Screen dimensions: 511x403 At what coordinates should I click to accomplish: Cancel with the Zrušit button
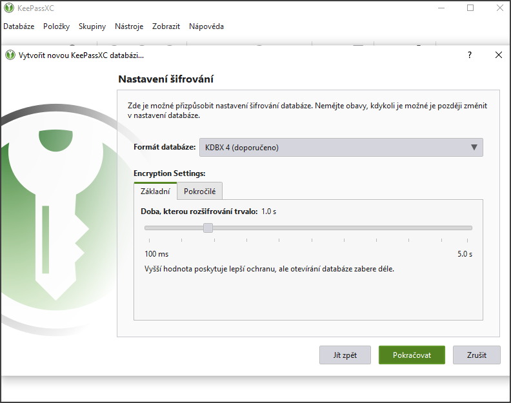pyautogui.click(x=476, y=355)
